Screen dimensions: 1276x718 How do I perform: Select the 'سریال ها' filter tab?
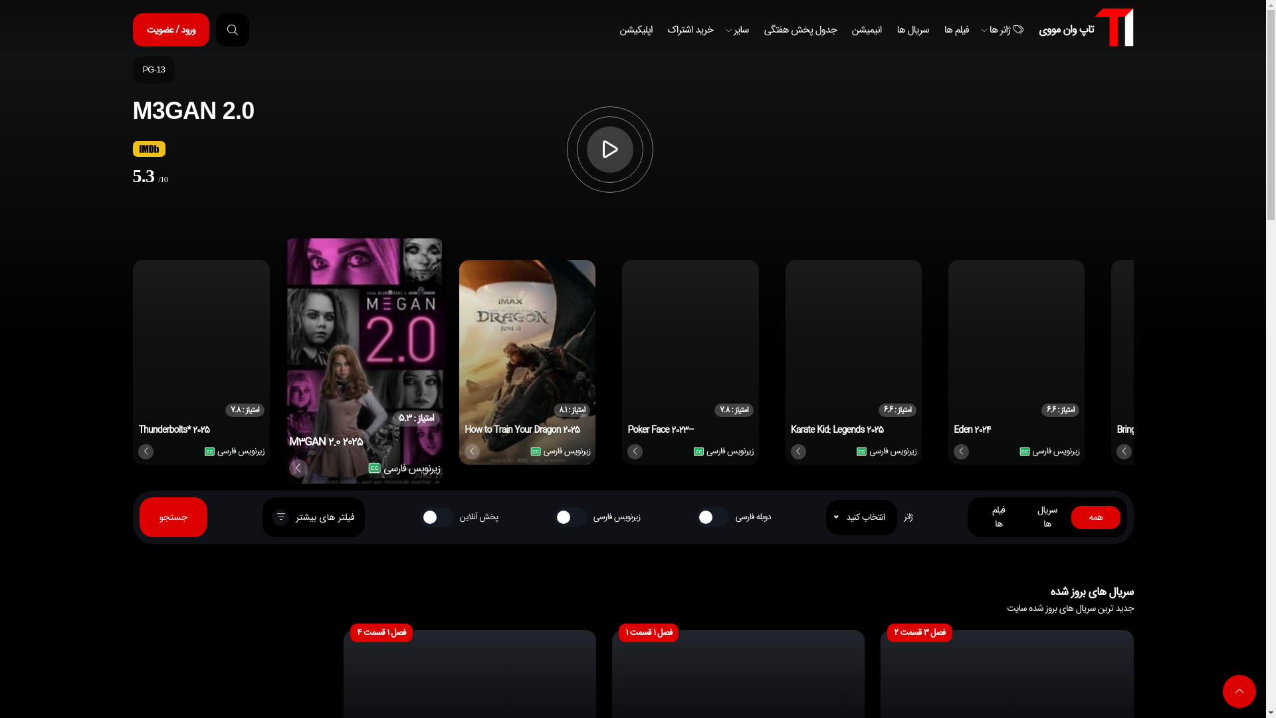click(1047, 517)
